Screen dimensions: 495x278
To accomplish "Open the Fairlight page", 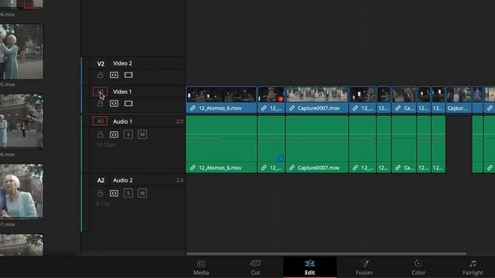I will point(473,267).
